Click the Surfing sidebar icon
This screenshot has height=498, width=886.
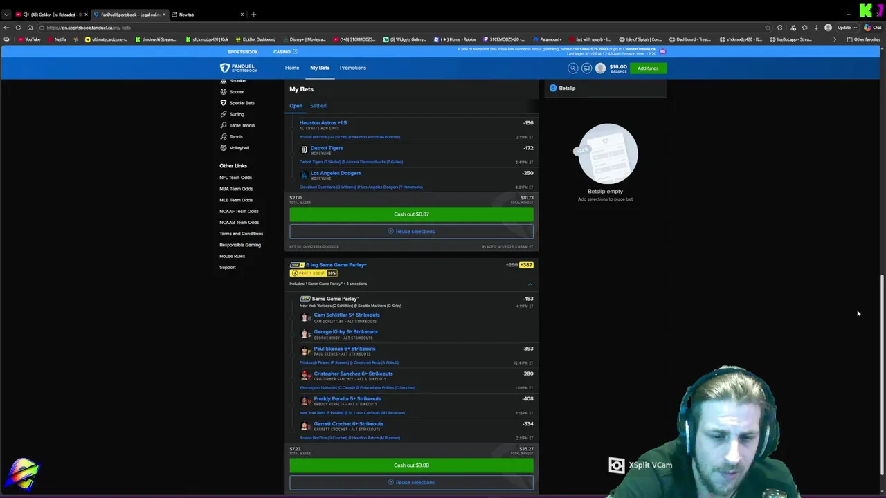223,114
